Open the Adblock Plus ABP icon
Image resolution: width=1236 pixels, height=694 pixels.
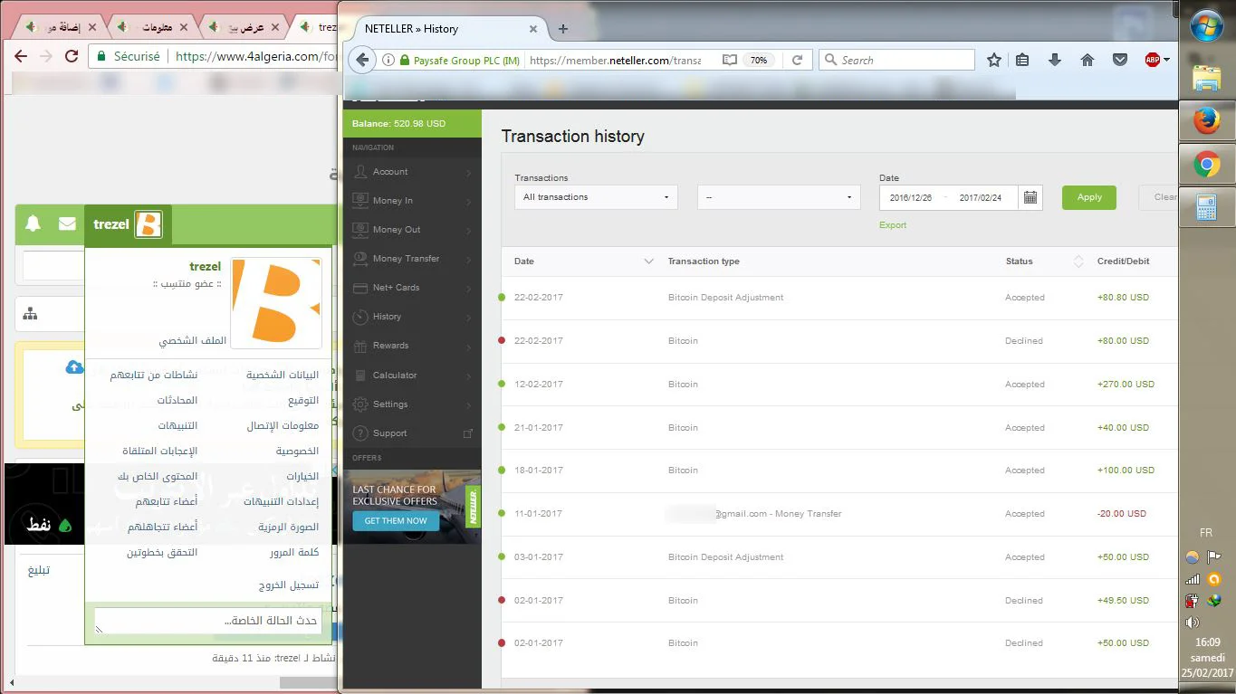(x=1153, y=60)
